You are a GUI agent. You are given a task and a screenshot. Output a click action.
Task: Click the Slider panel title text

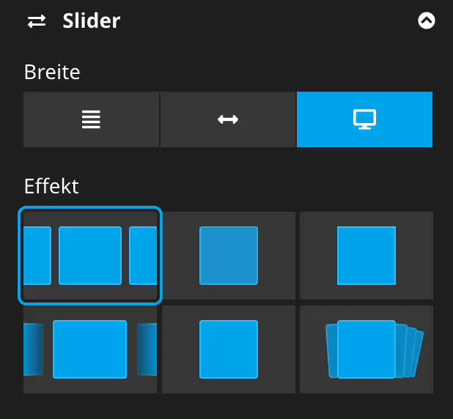coord(91,21)
